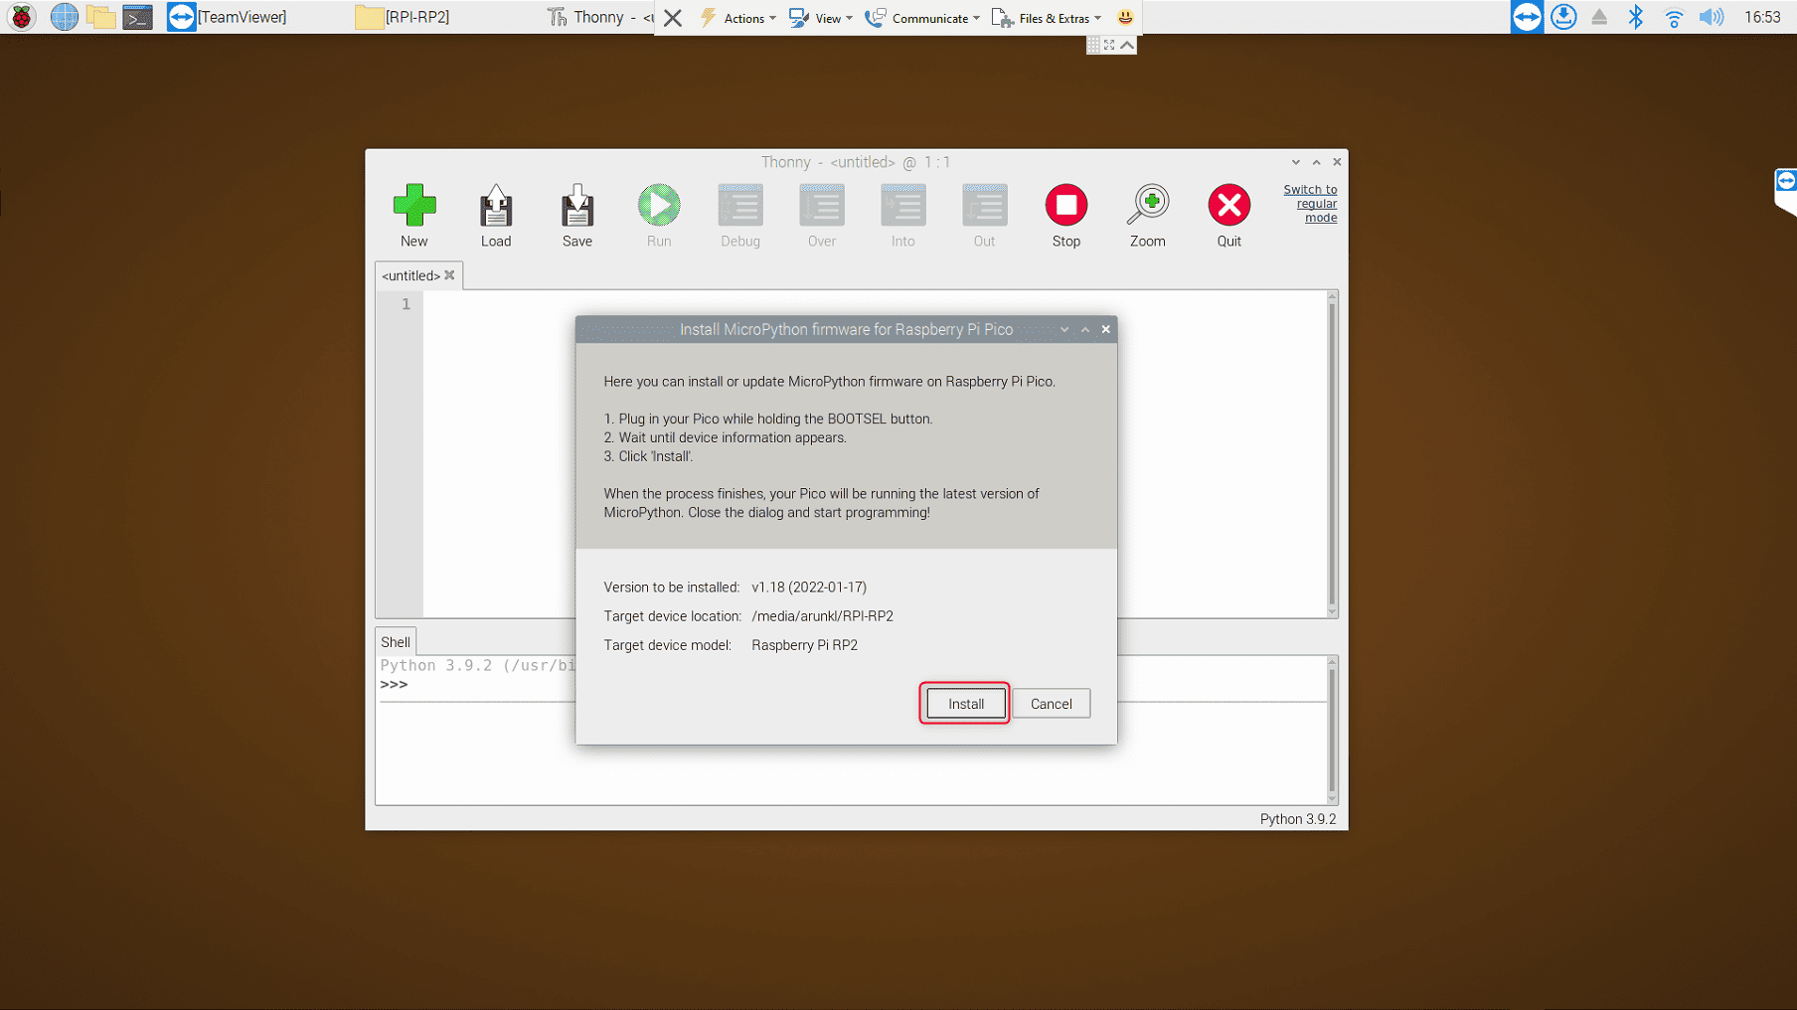The height and width of the screenshot is (1010, 1797).
Task: Select the Shell tab
Action: pos(396,642)
